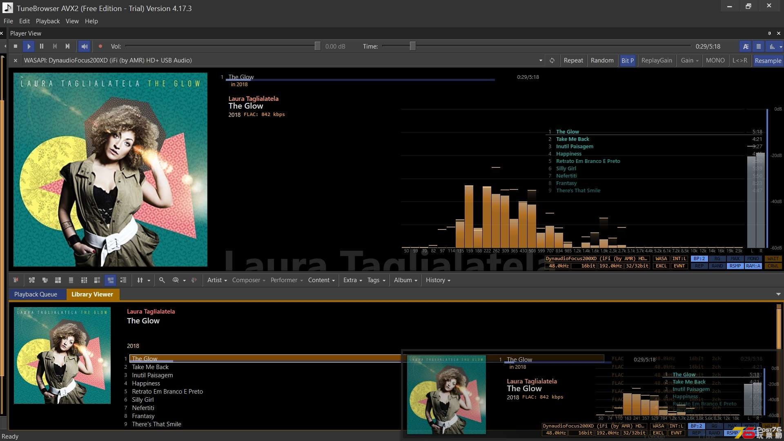Open the Help menu
Screen dimensions: 784x441
click(91, 21)
